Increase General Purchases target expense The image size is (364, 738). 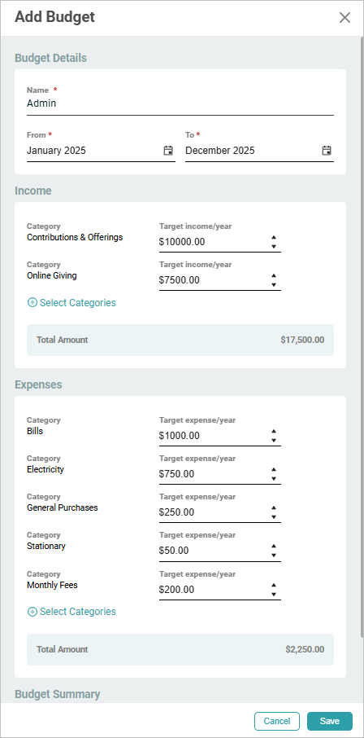coord(274,507)
